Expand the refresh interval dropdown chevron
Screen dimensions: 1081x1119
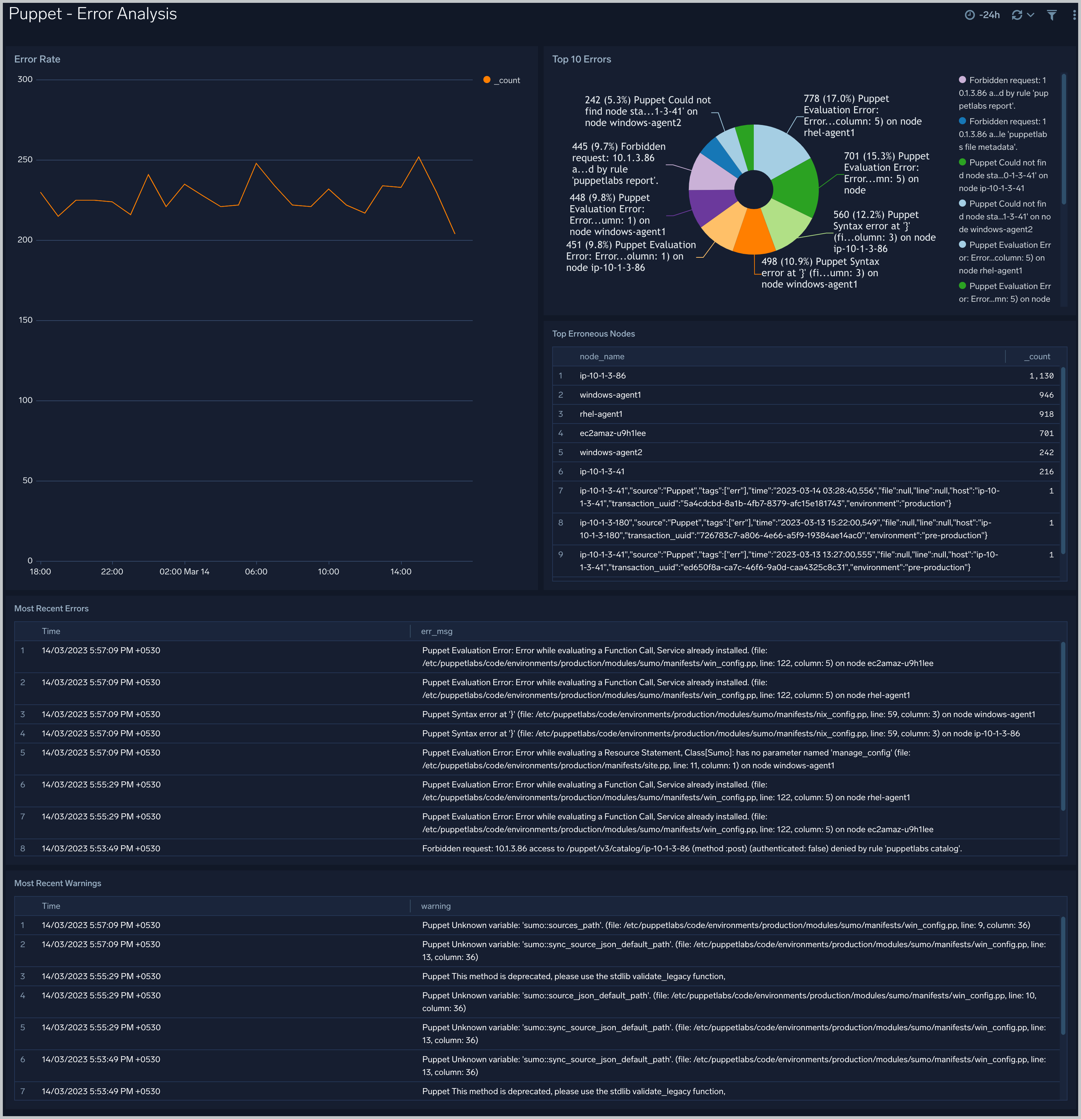pyautogui.click(x=1030, y=15)
